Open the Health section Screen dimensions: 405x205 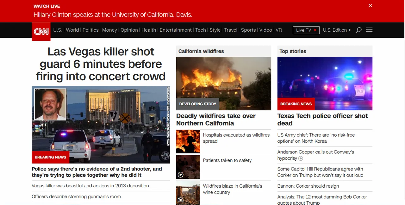149,30
